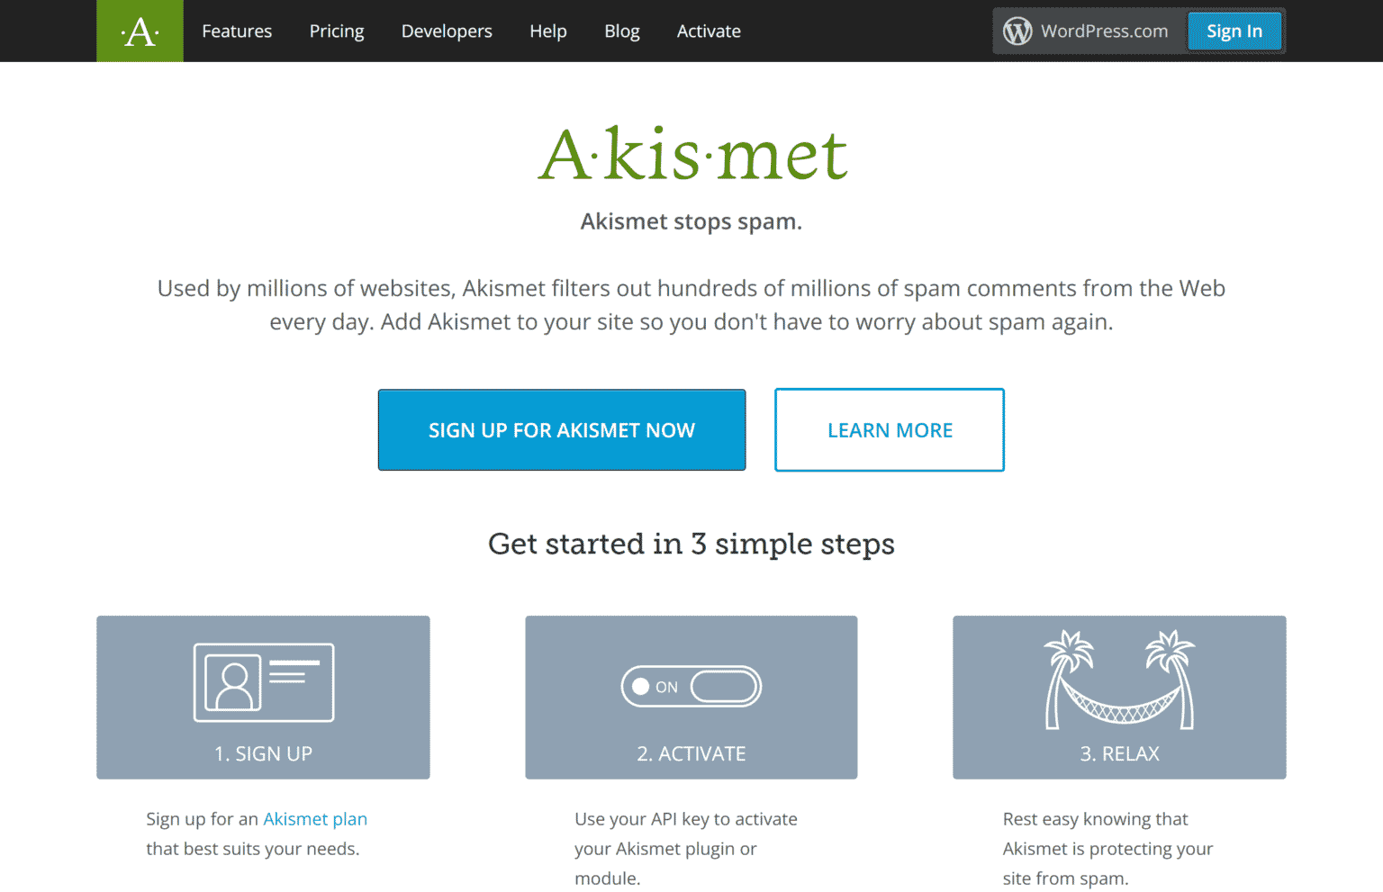
Task: Click the palm trees relax illustration
Action: click(1119, 680)
